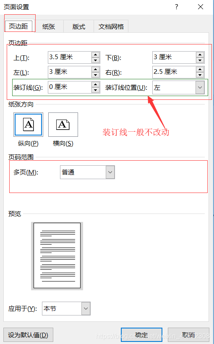Switch to the 页边距 tab
The width and height of the screenshot is (214, 344).
[18, 26]
